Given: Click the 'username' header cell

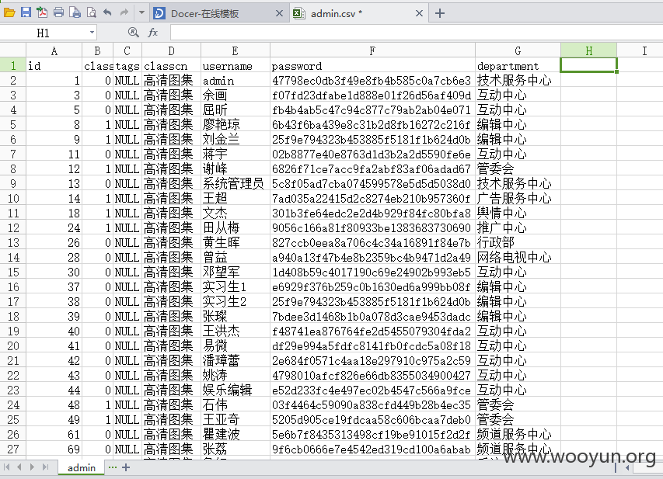Looking at the screenshot, I should click(235, 66).
